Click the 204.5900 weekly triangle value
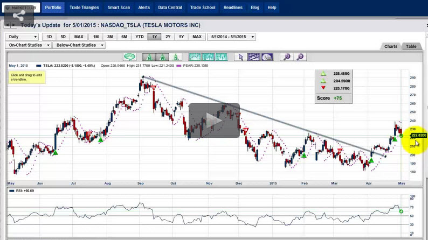 pos(341,81)
